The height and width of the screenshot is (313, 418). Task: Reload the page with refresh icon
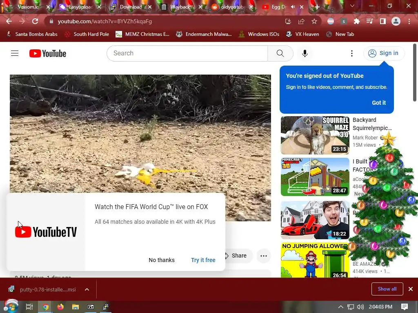pos(35,21)
